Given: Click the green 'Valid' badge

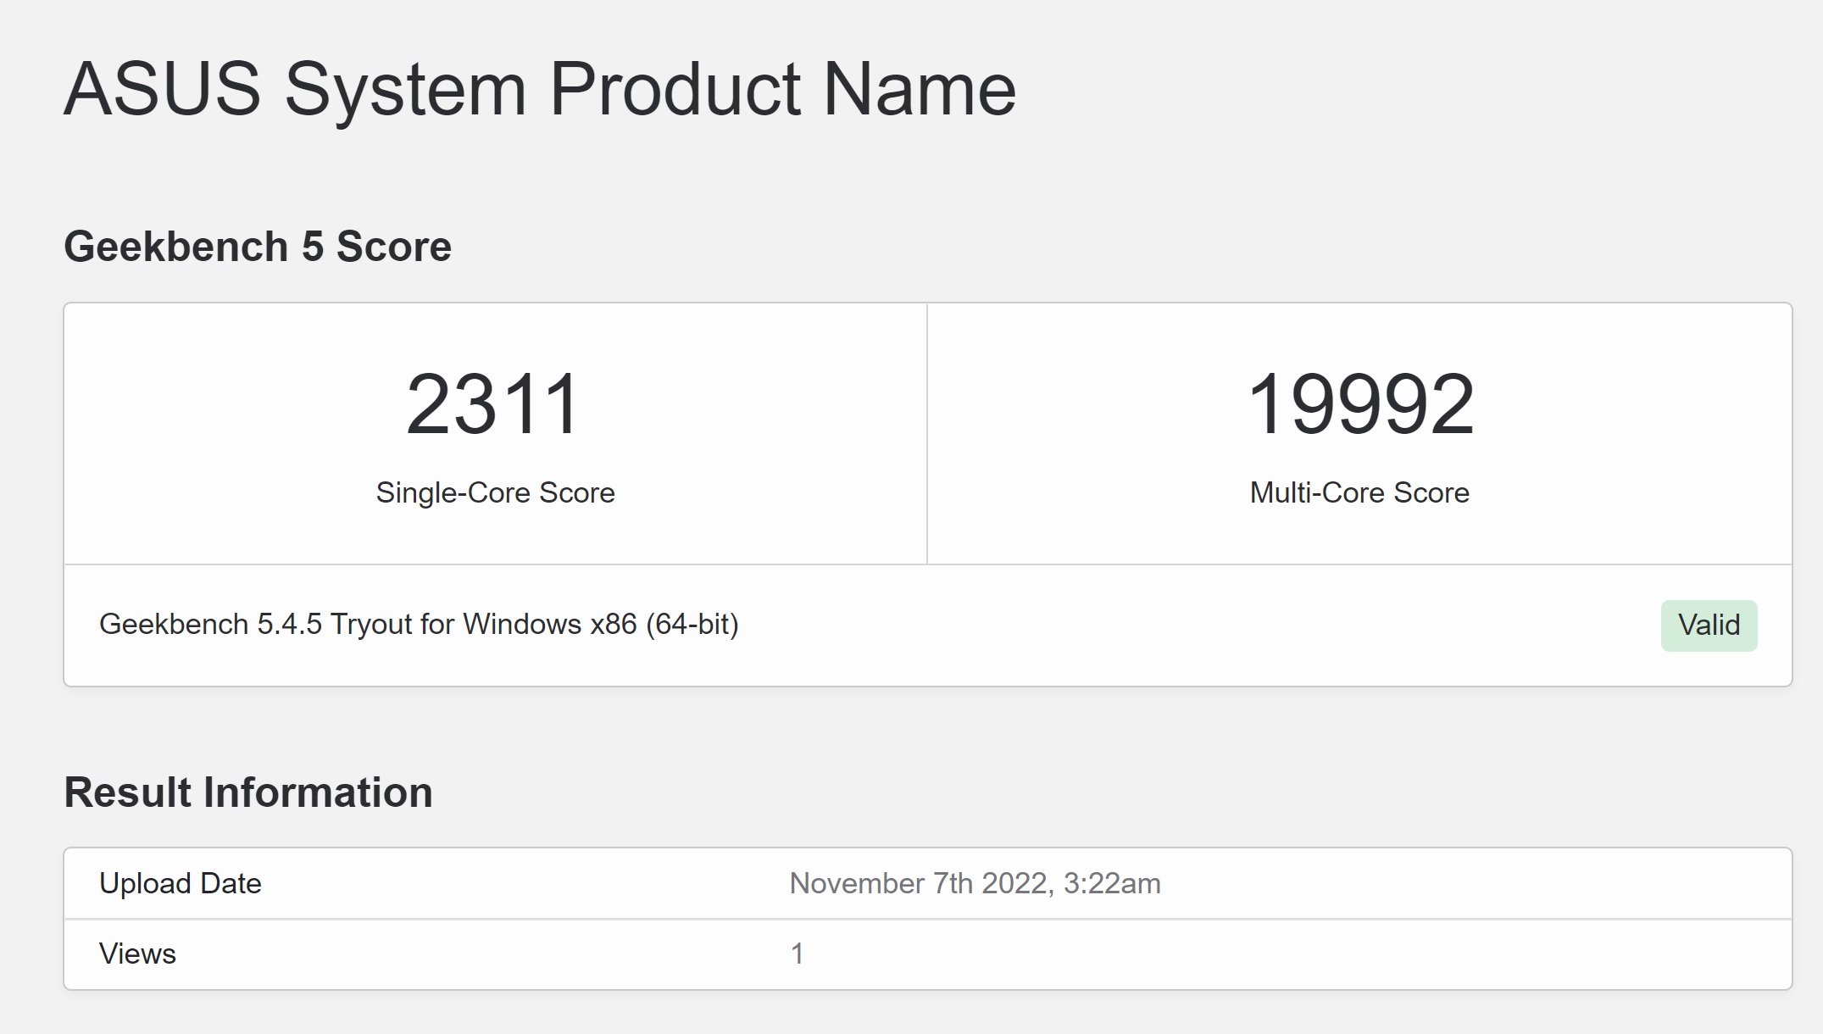Looking at the screenshot, I should click(1709, 625).
